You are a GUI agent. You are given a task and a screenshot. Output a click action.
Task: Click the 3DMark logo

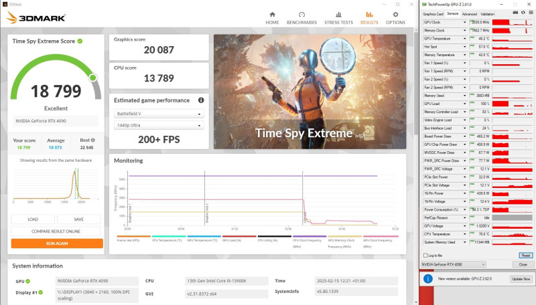36,17
